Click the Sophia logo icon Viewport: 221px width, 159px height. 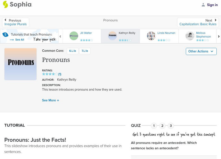click(x=6, y=4)
